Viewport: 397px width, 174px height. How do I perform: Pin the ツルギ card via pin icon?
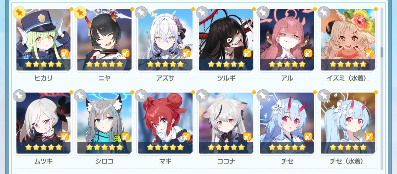[x=202, y=13]
